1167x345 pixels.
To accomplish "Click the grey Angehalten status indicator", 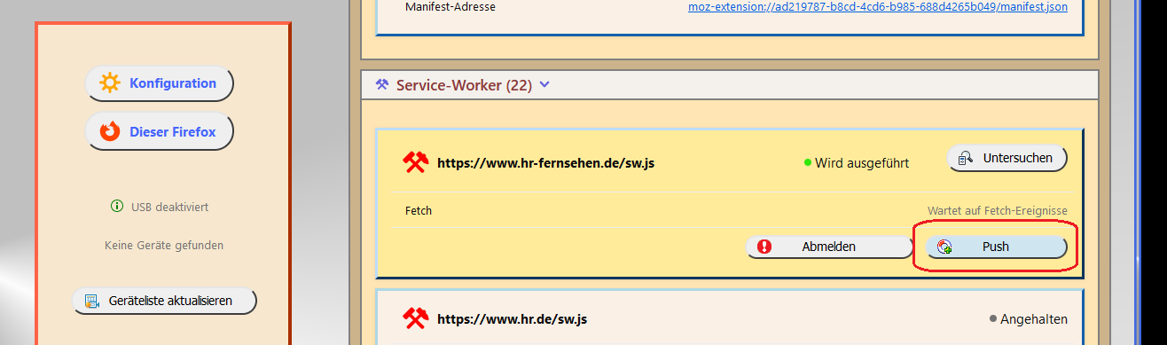I will coord(994,318).
